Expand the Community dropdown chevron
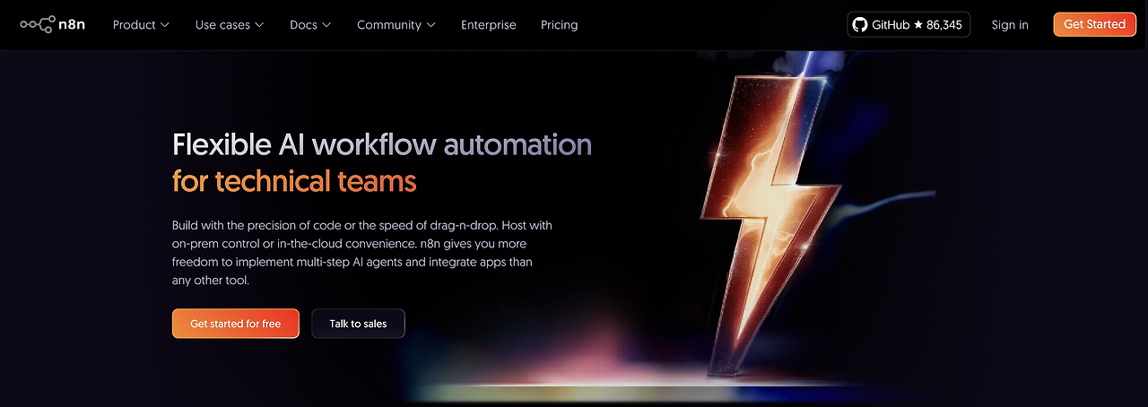The width and height of the screenshot is (1148, 407). (431, 25)
